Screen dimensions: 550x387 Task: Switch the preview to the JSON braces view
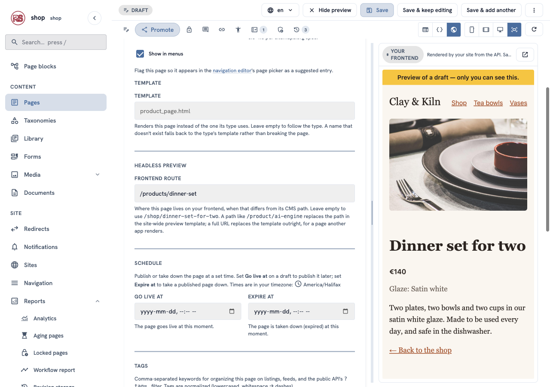[439, 30]
